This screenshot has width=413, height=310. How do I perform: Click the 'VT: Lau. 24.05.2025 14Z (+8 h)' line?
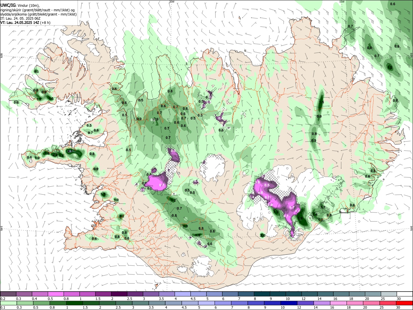25,23
